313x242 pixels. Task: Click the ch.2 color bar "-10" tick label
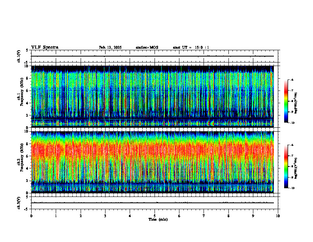(x=292, y=188)
